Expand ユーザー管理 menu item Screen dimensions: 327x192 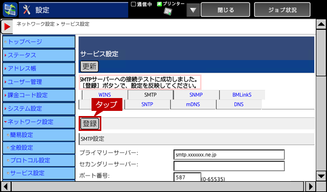(39, 82)
